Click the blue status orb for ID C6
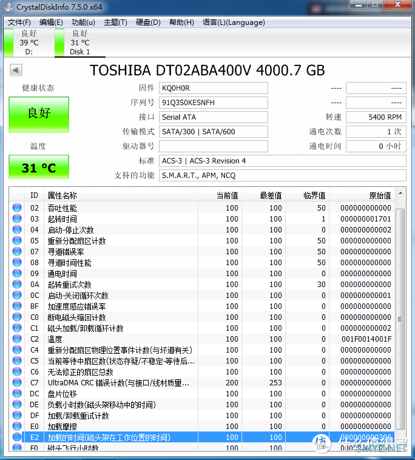The image size is (415, 460). (x=17, y=371)
